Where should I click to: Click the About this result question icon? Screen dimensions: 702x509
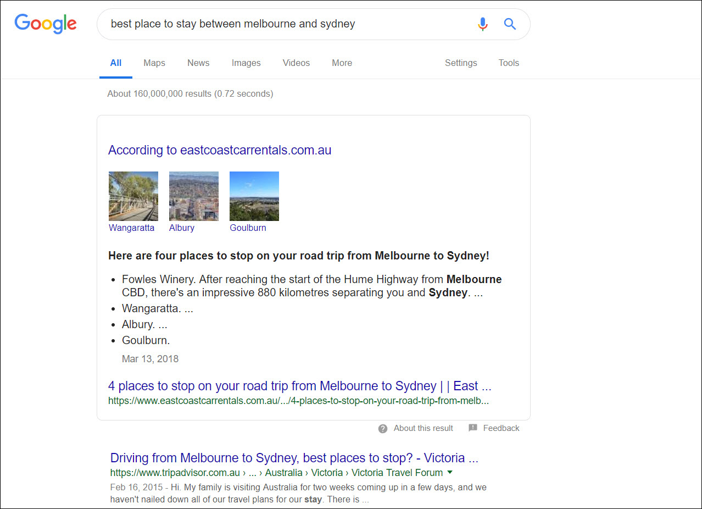383,429
